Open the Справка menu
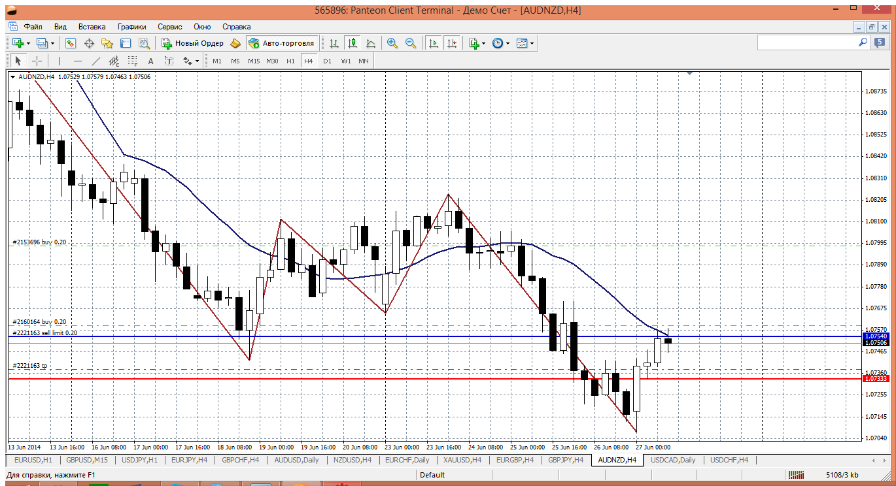The height and width of the screenshot is (486, 896). point(237,27)
